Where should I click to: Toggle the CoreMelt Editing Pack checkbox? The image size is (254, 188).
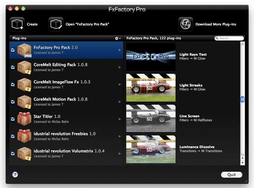point(13,67)
